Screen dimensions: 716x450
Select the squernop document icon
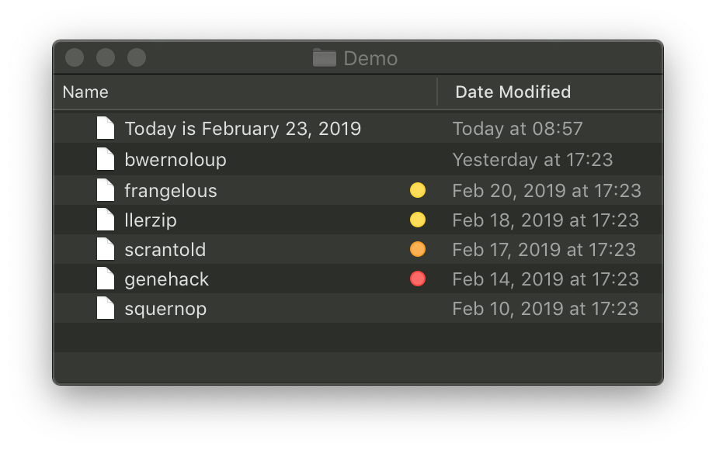pyautogui.click(x=106, y=308)
